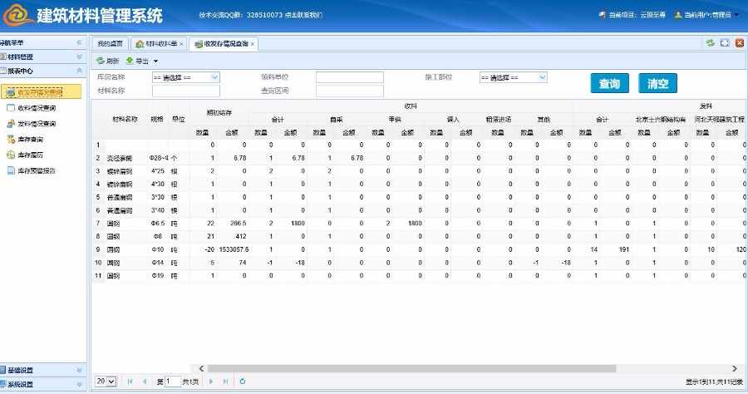Click the 库存履历 globe icon
The height and width of the screenshot is (394, 748).
coord(11,155)
